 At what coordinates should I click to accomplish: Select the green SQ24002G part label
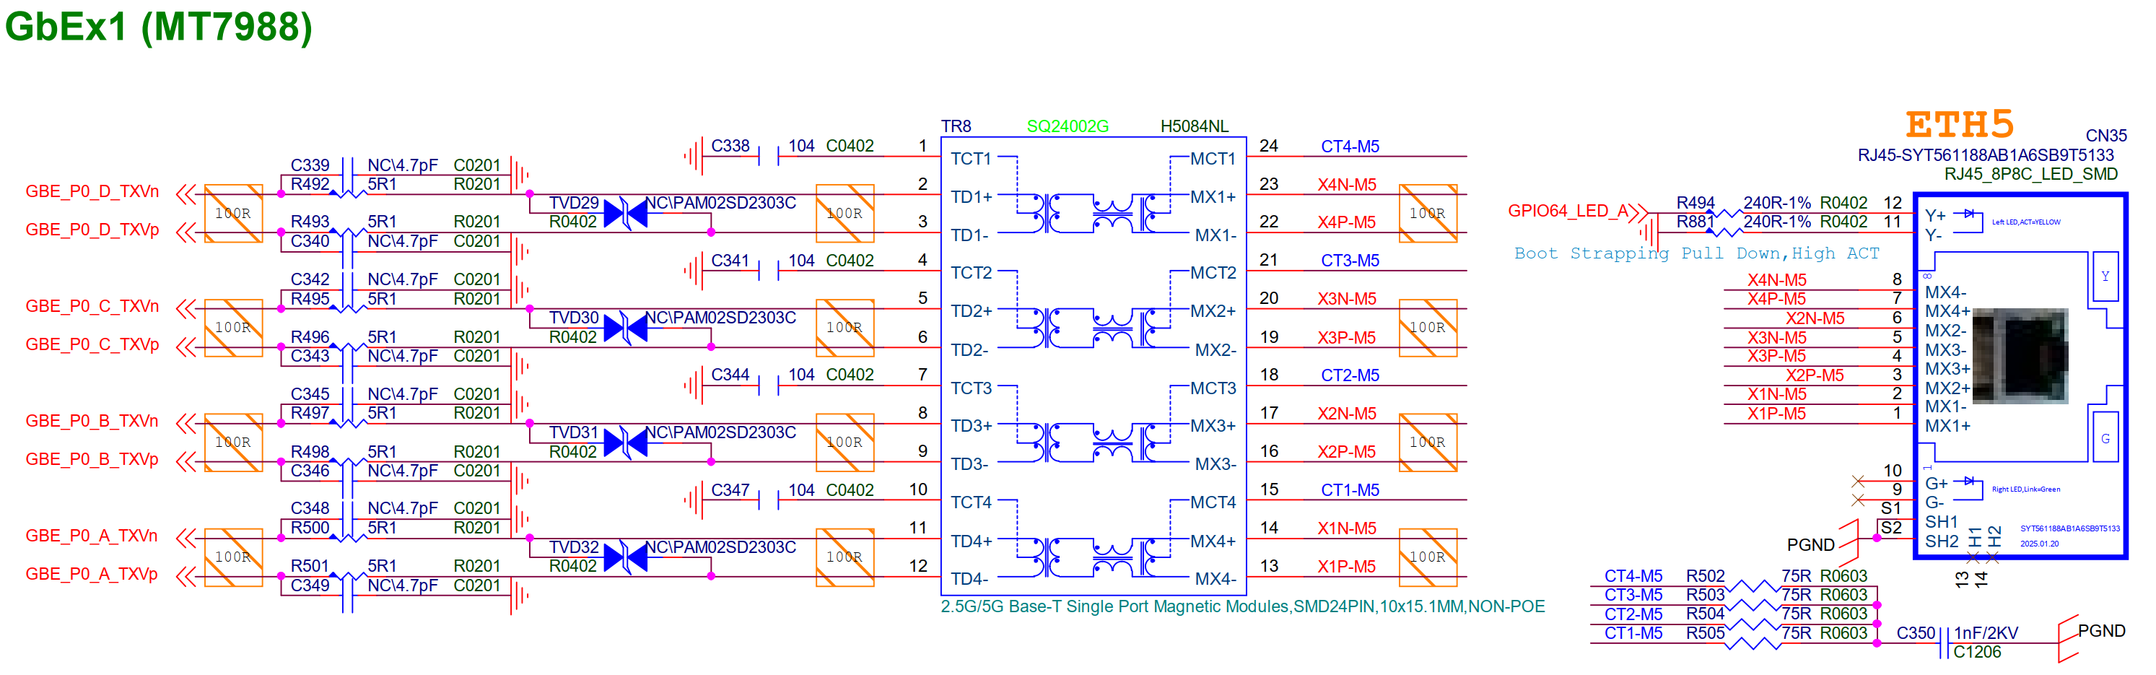point(1067,126)
